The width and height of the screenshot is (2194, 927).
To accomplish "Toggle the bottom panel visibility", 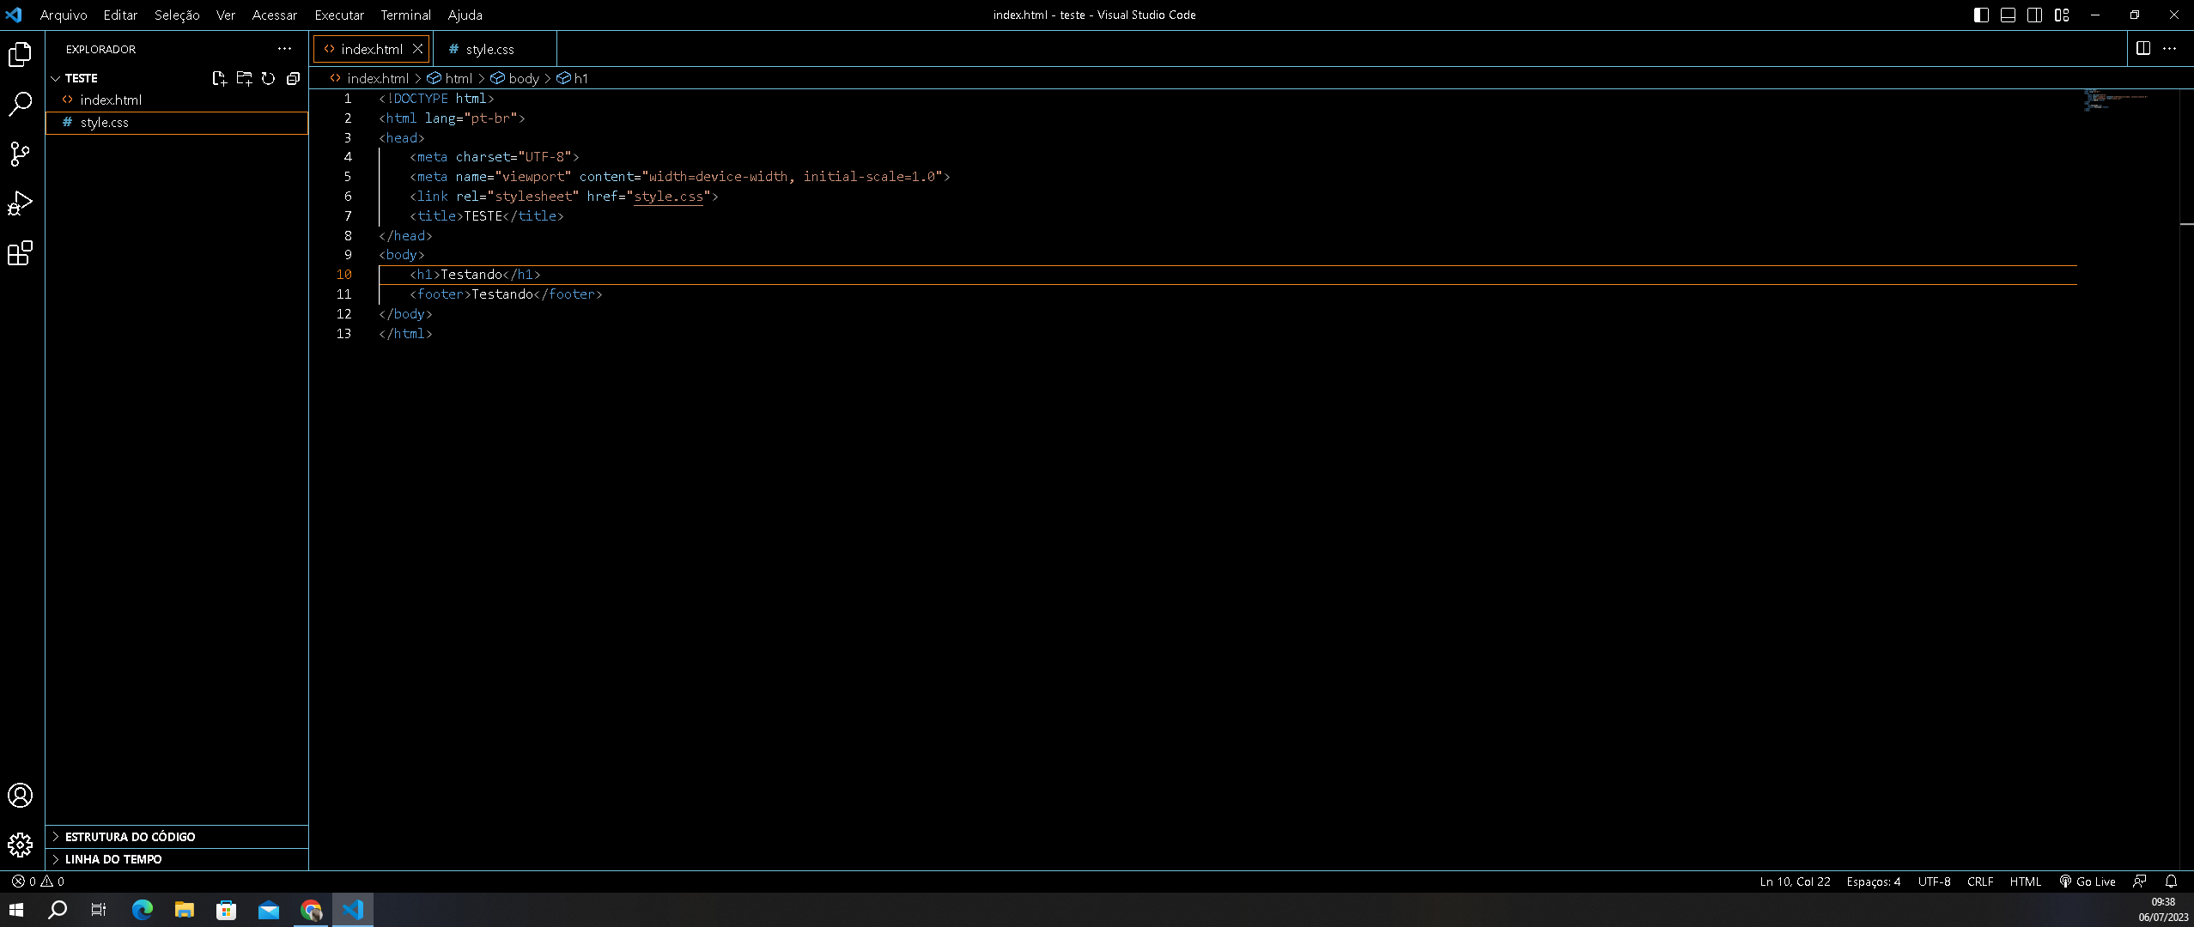I will tap(2008, 15).
